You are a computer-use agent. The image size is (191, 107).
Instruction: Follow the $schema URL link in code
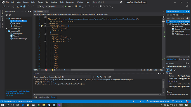(98, 19)
